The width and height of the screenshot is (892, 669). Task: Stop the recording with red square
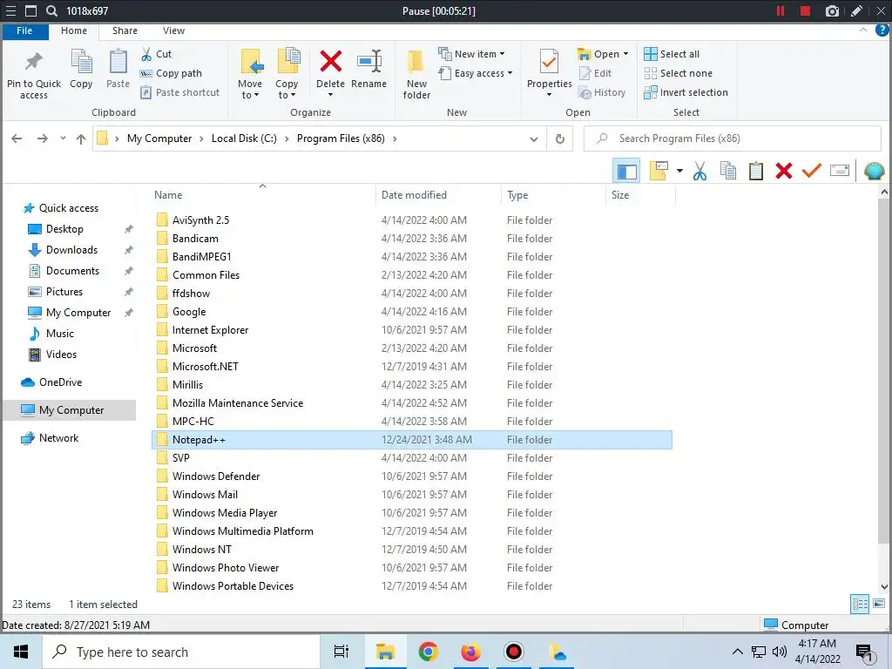805,10
